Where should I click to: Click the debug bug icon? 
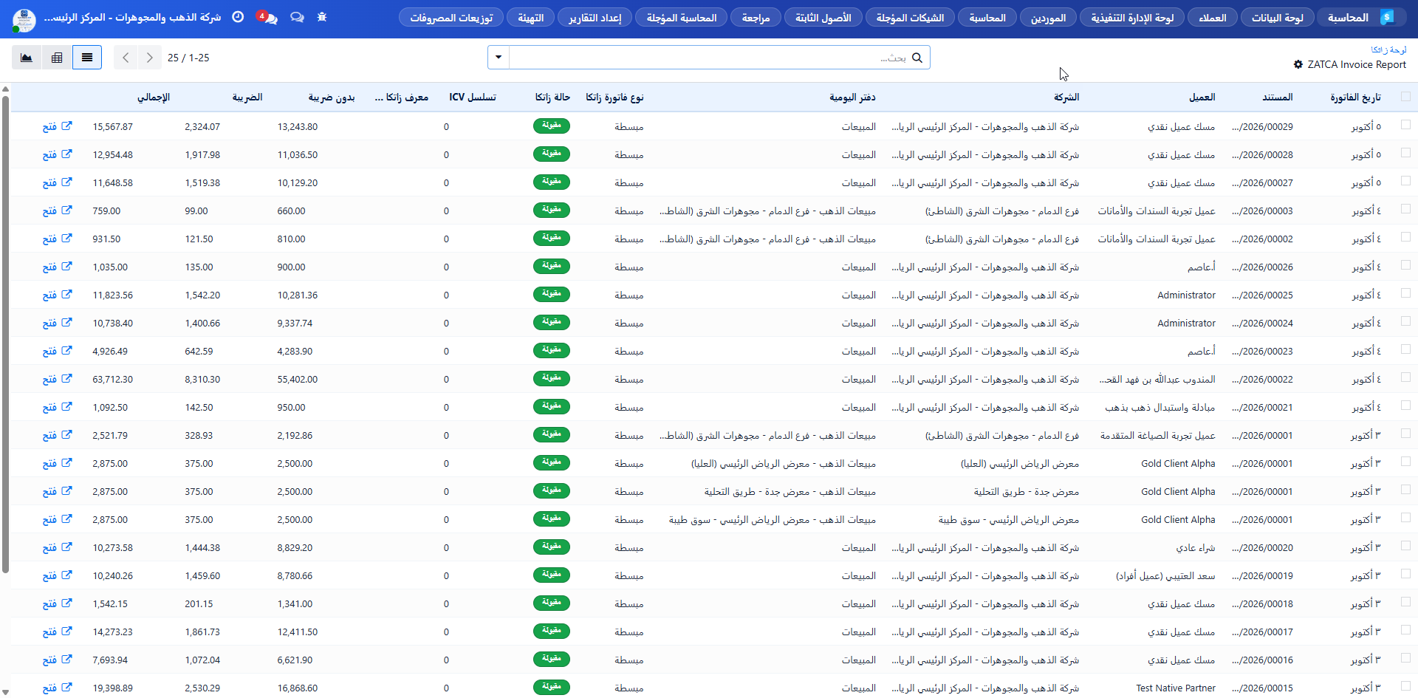[x=322, y=16]
